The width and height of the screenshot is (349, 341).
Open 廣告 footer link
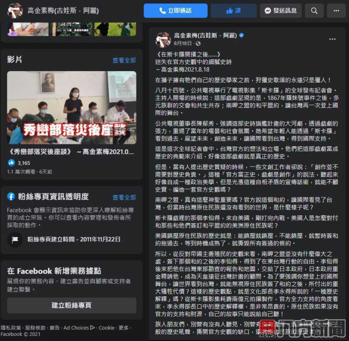54,328
